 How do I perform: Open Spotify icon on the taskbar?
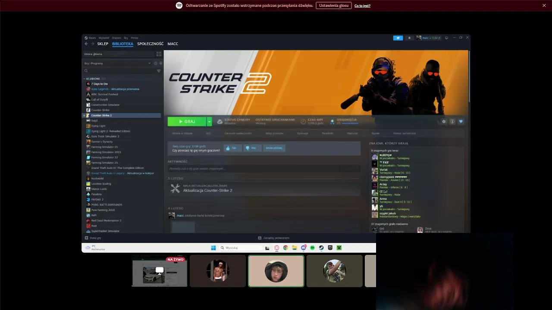313,248
